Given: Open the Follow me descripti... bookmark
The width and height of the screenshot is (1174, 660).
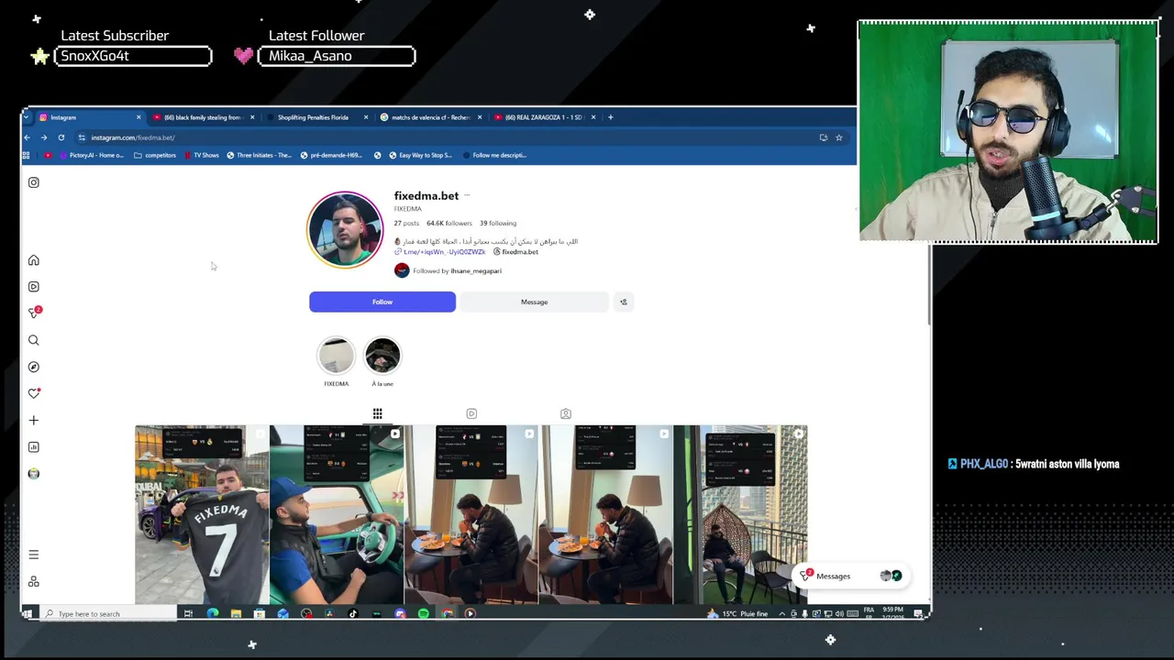Looking at the screenshot, I should pos(493,155).
